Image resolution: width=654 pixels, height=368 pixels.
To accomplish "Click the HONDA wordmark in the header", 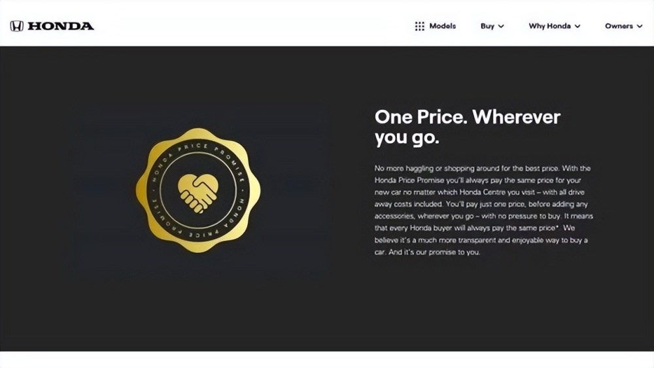I will click(x=61, y=26).
